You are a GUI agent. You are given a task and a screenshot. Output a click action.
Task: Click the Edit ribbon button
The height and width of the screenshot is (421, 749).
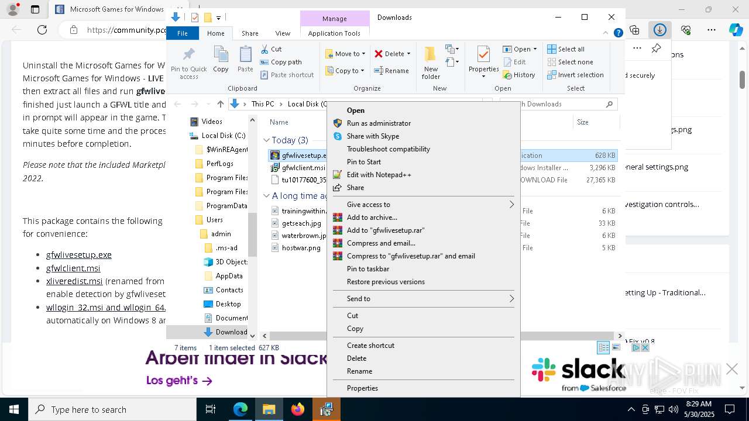[x=514, y=62]
